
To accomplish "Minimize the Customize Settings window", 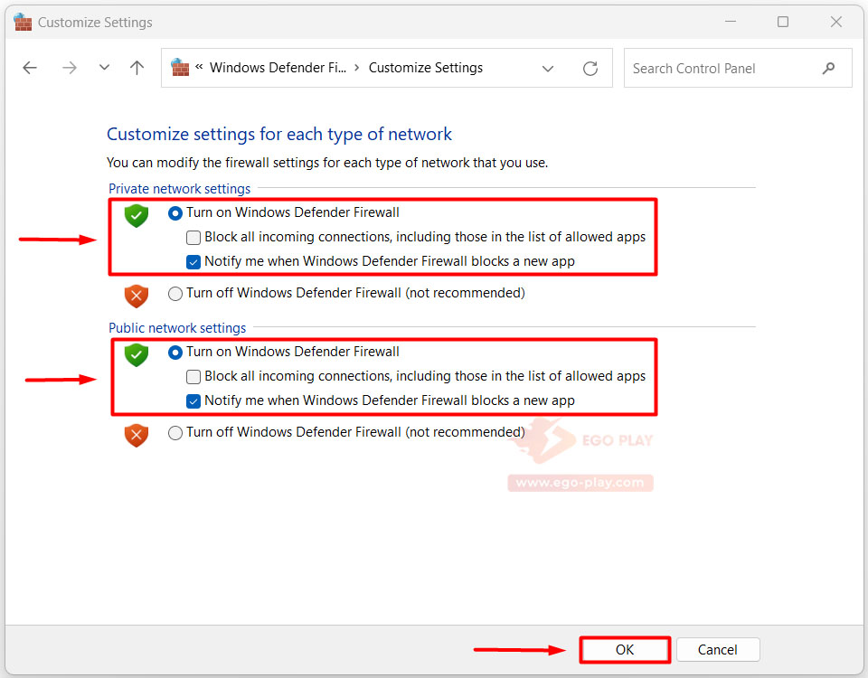I will pyautogui.click(x=731, y=22).
